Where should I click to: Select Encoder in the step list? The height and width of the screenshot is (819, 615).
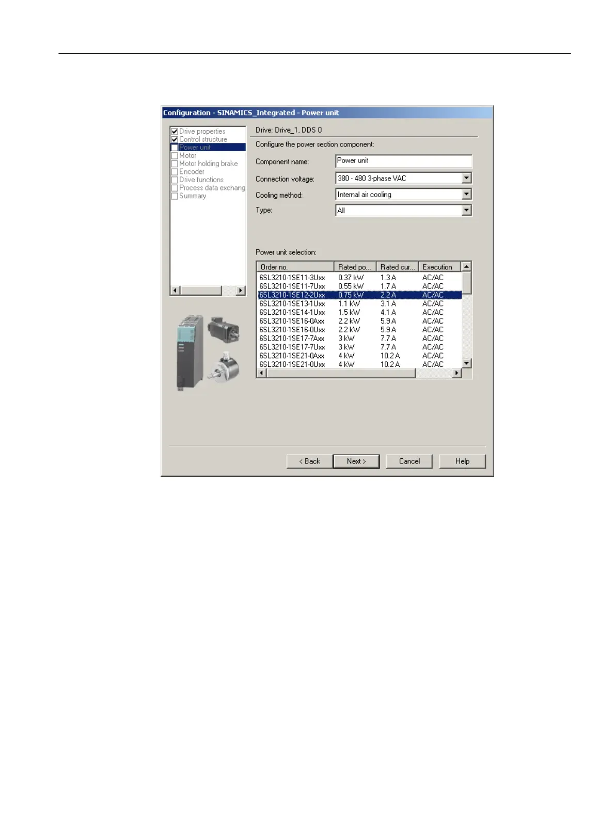192,172
